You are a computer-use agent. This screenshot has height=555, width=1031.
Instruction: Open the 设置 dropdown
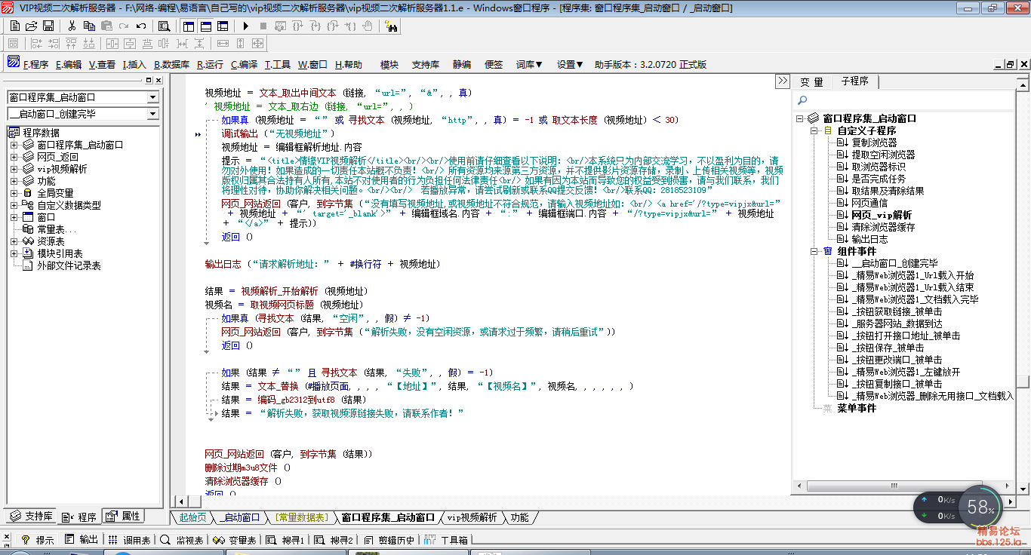(570, 65)
